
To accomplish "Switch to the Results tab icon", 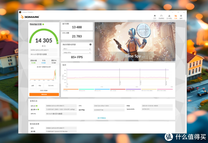I will 176,16.
